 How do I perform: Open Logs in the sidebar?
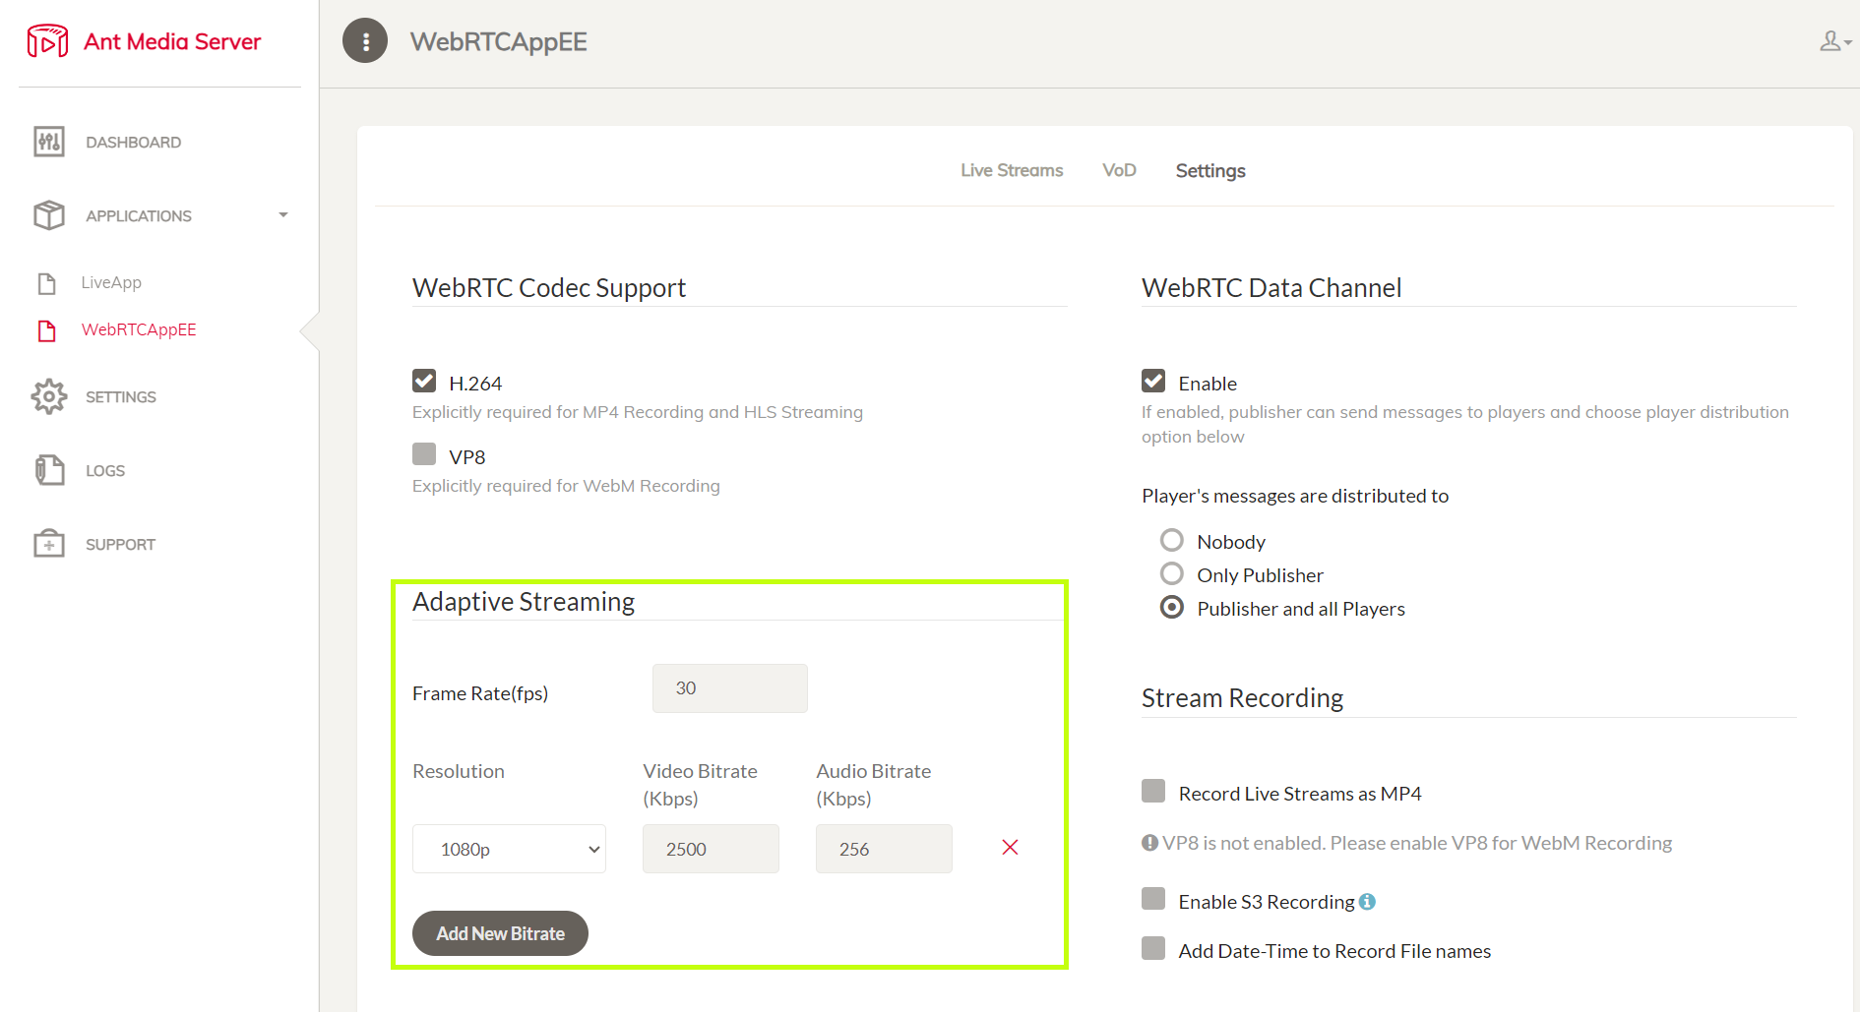click(105, 471)
